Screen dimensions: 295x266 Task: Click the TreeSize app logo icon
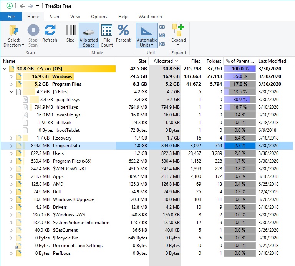click(x=9, y=6)
